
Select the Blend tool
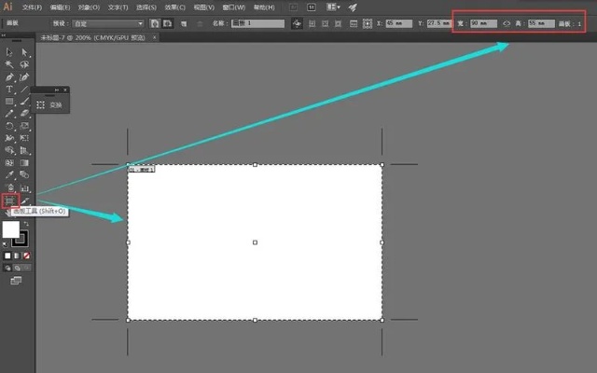pyautogui.click(x=24, y=175)
